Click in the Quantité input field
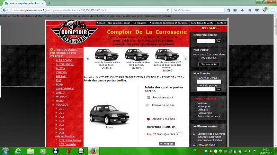 pos(179,134)
